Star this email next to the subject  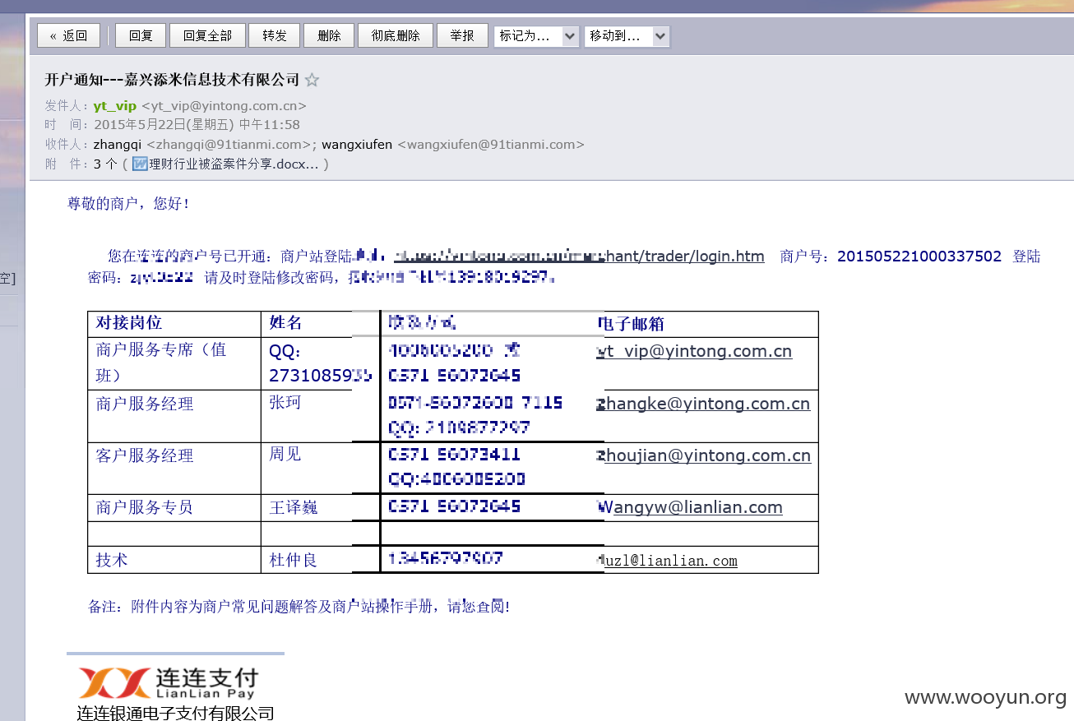tap(312, 80)
